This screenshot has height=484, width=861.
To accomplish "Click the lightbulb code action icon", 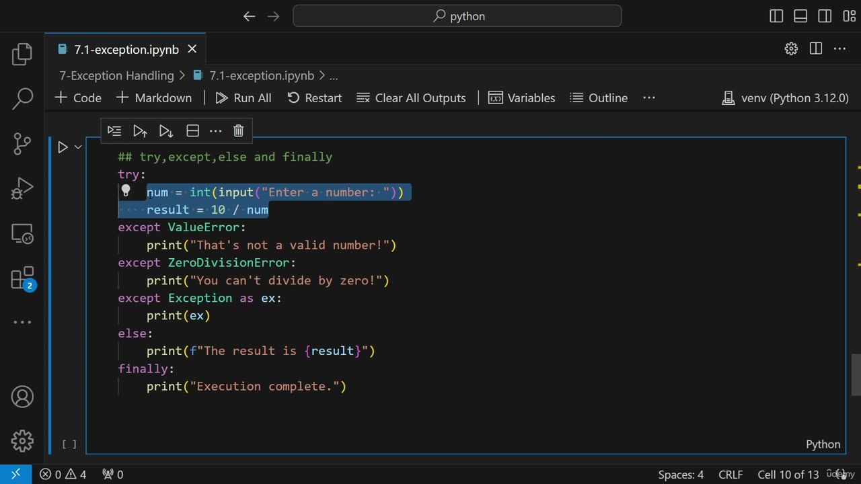I will (x=125, y=191).
